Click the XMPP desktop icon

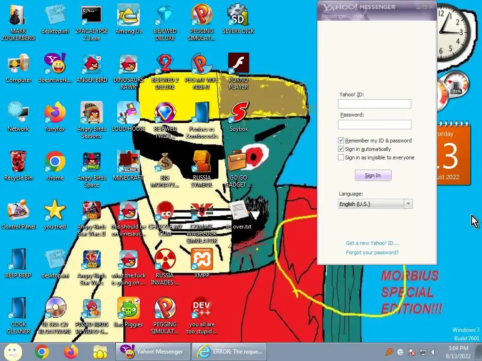[x=201, y=263]
